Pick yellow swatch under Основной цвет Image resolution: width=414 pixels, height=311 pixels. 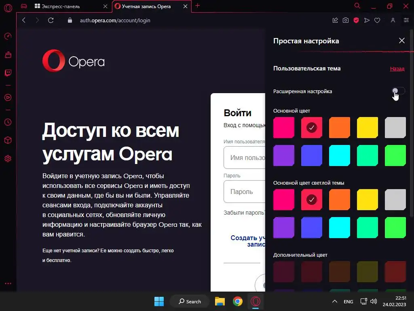click(x=367, y=128)
